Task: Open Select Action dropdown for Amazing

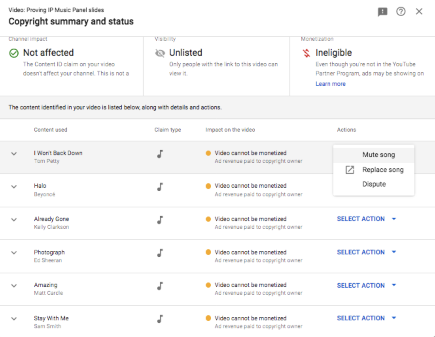Action: 366,285
